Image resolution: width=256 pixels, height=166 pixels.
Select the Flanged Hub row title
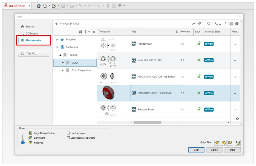pos(144,44)
